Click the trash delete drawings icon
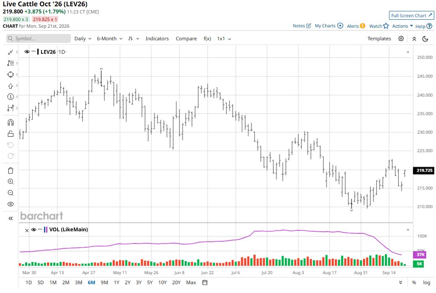Viewport: 436px width, 293px height. (x=10, y=170)
